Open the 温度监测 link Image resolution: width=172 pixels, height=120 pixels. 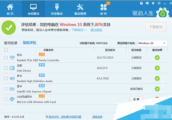click(x=97, y=117)
